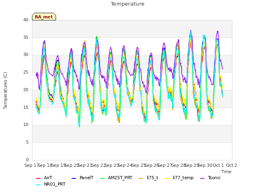The width and height of the screenshot is (256, 192).
Task: Click the red AirT legend color marker
Action: tap(38, 178)
